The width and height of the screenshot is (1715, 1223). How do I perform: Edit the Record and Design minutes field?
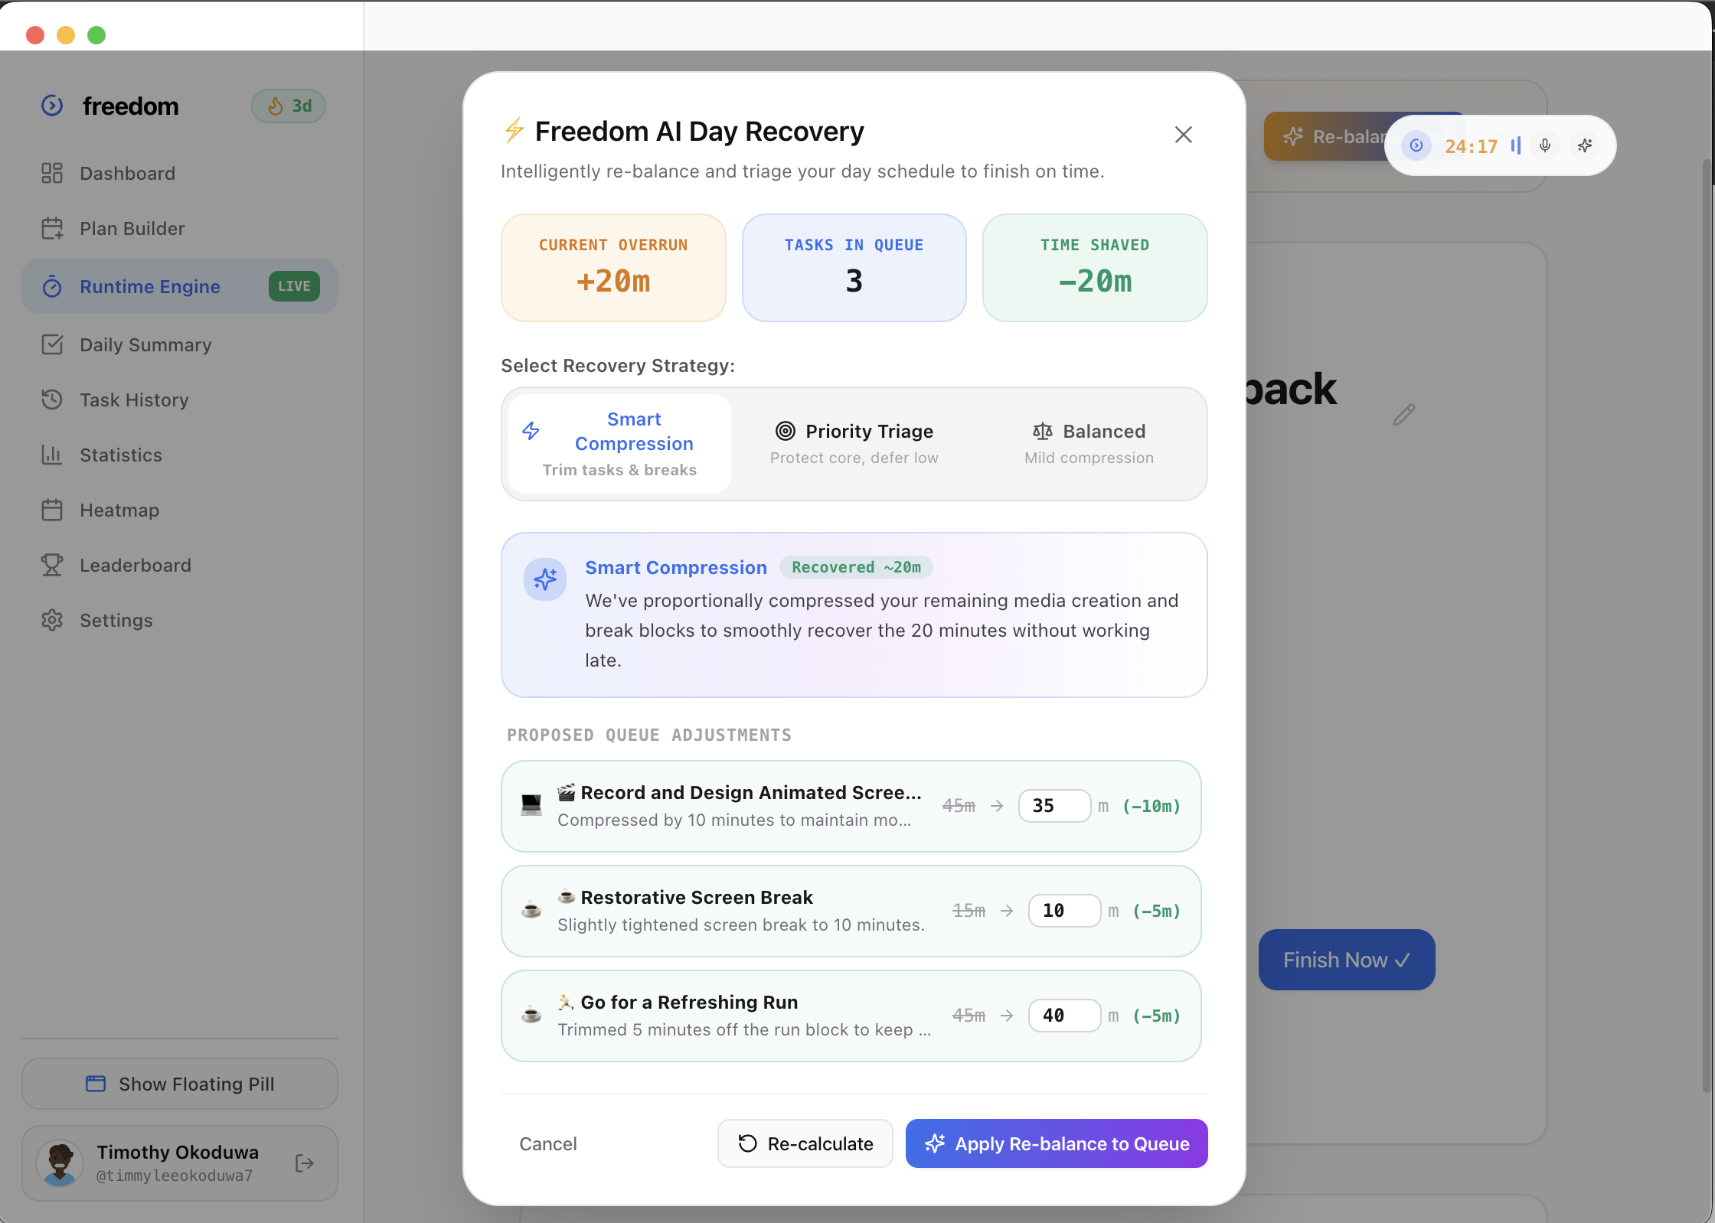coord(1054,806)
